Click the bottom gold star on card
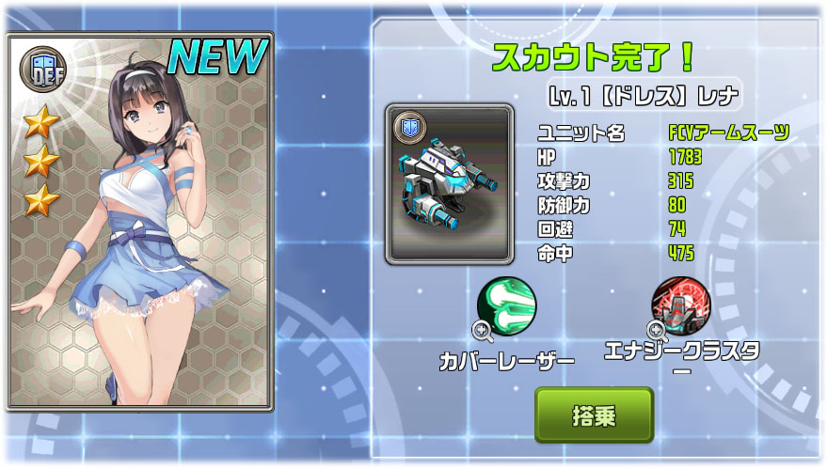This screenshot has height=468, width=827. [x=41, y=201]
